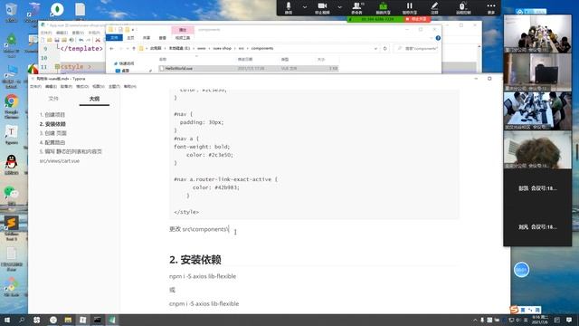
Task: Click the line npm i -S axios lib-flexible
Action: tap(203, 276)
